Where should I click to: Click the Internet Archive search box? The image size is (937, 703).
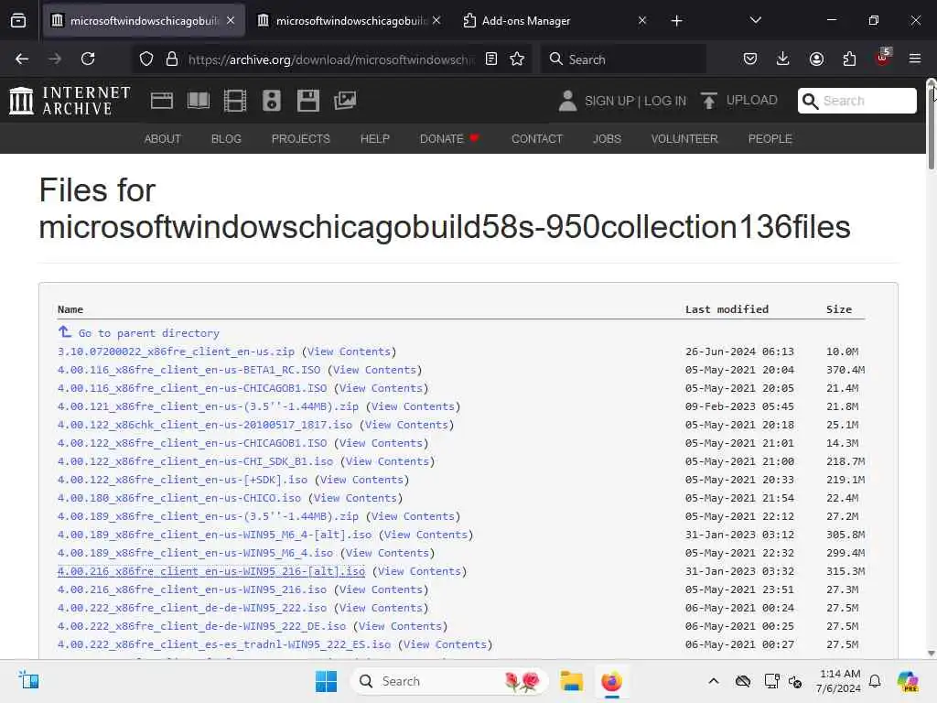click(x=856, y=101)
